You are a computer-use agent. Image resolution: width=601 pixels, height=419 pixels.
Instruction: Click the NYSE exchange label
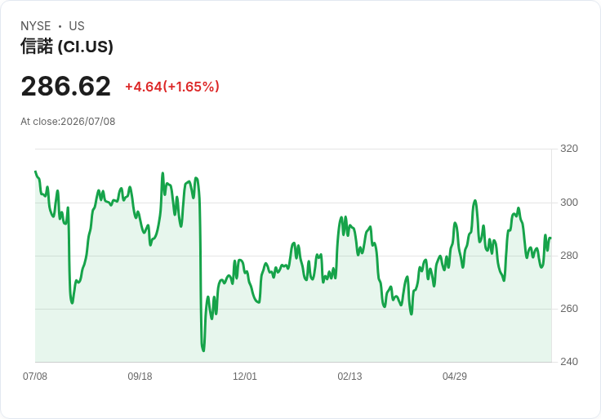pyautogui.click(x=36, y=26)
